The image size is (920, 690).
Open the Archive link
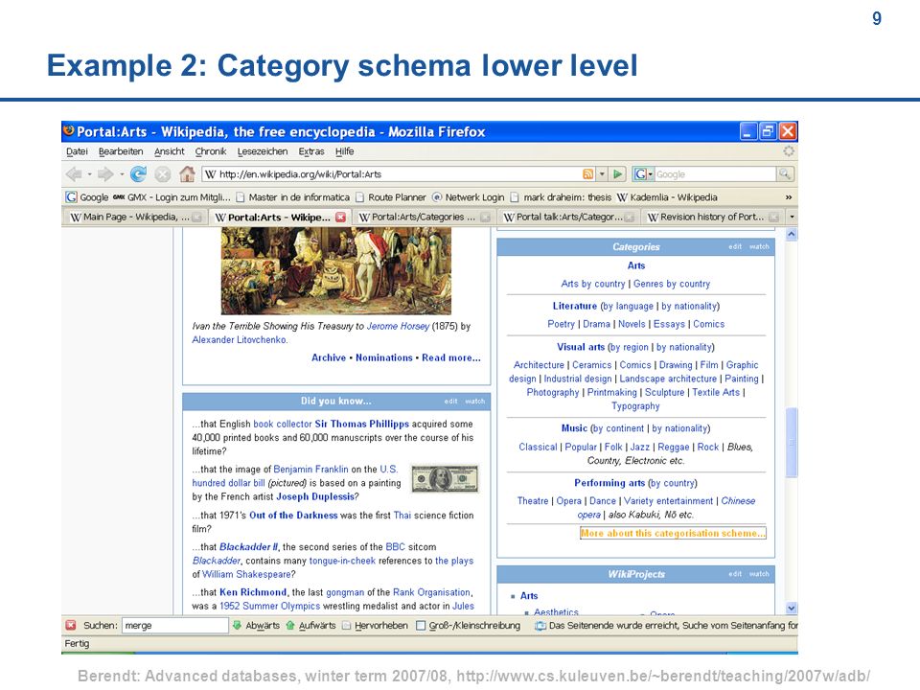point(329,357)
